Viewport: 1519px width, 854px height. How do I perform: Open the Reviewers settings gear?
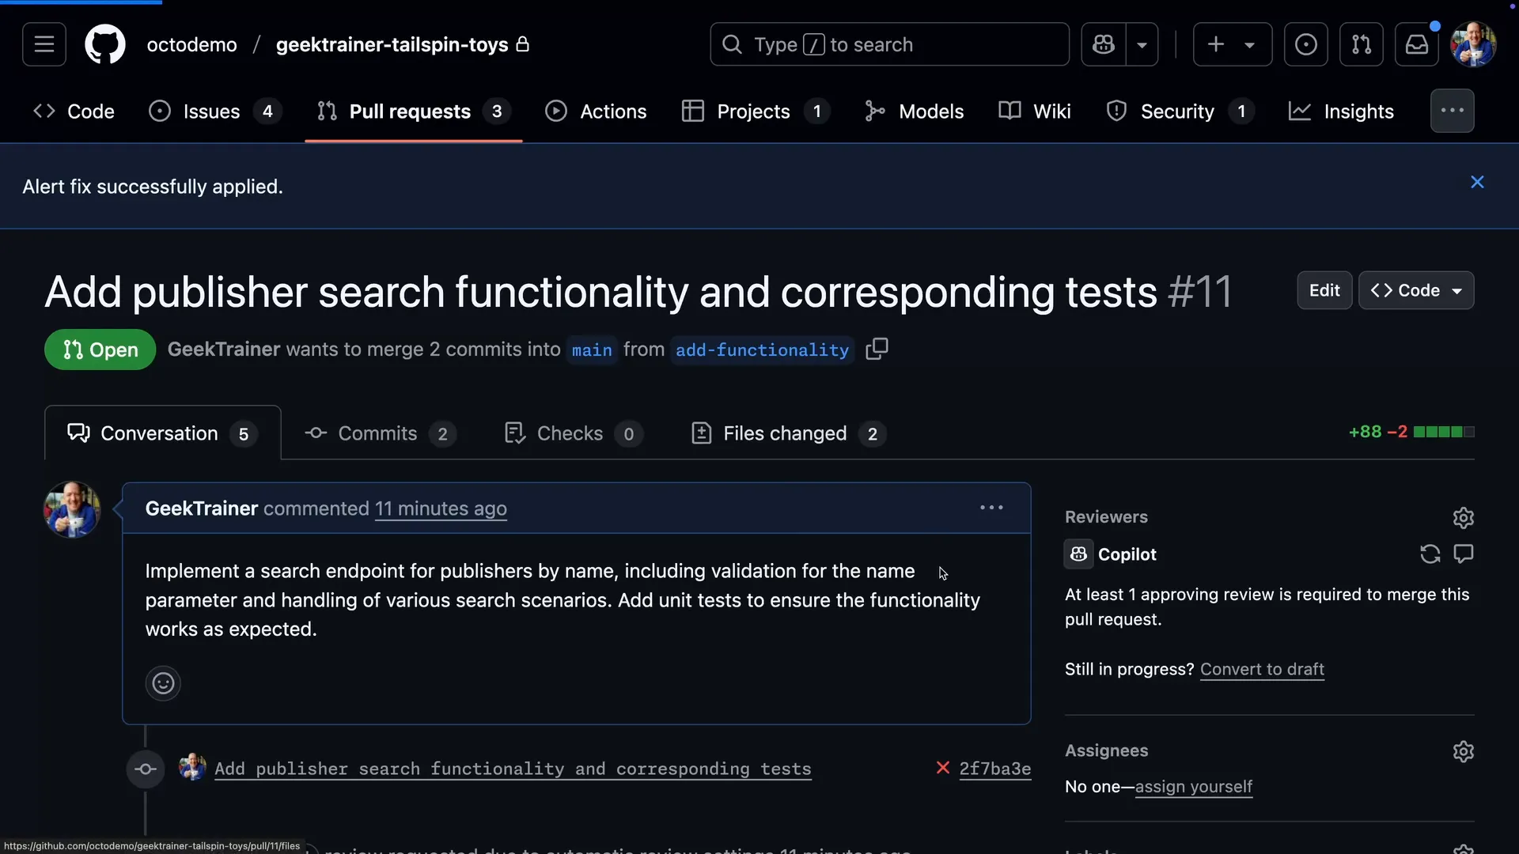[1464, 517]
